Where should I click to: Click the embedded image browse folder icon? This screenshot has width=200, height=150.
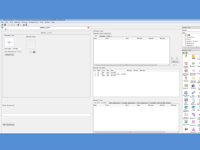34,52
